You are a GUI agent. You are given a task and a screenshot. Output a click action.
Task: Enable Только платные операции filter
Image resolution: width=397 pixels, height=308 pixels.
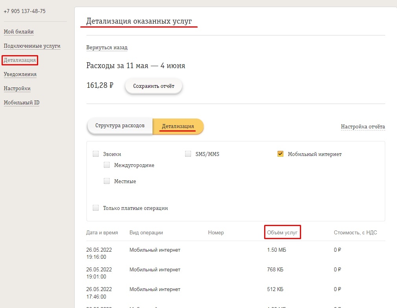[96, 208]
